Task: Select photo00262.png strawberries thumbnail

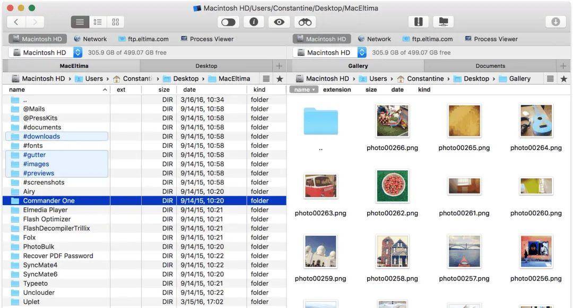Action: 393,186
